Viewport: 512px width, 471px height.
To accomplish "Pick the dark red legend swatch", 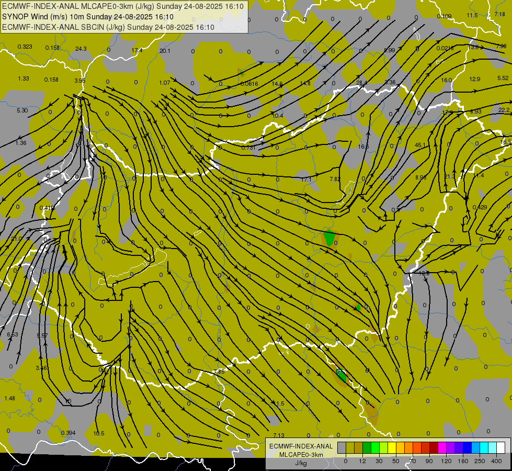I will 434,447.
